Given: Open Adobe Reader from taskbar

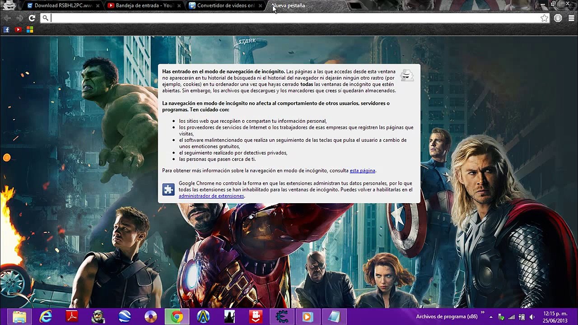Looking at the screenshot, I should tap(72, 316).
